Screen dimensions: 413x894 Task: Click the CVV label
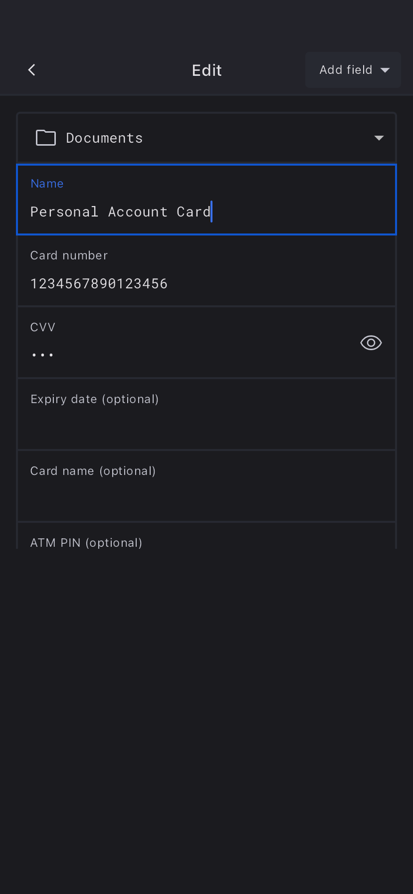click(x=43, y=327)
